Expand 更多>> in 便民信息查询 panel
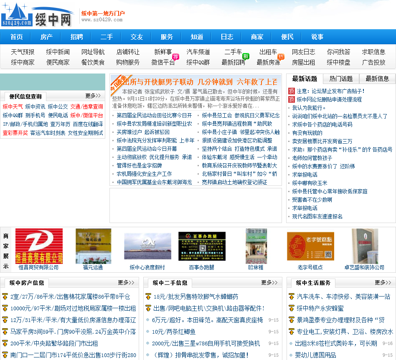 pos(93,96)
